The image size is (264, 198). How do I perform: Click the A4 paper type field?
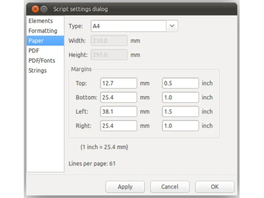click(128, 26)
